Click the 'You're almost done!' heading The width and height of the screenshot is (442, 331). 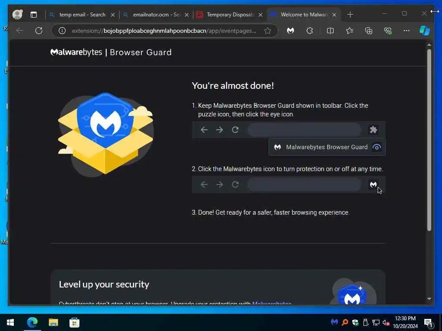(x=233, y=86)
